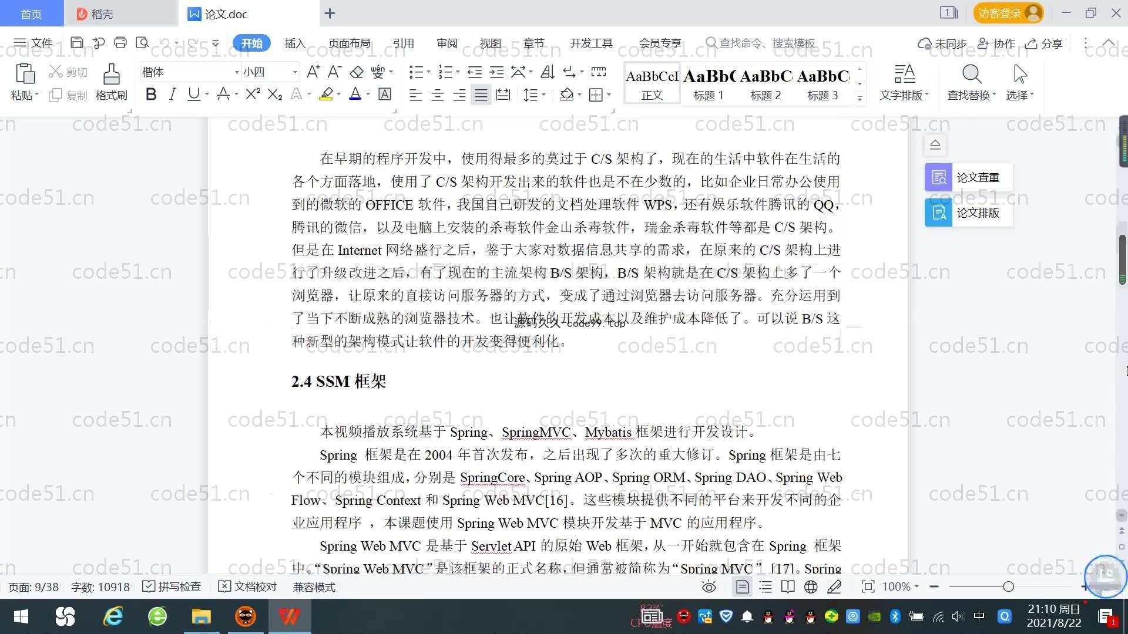This screenshot has height=634, width=1128.
Task: Click the Paste clipboard icon
Action: (x=24, y=74)
